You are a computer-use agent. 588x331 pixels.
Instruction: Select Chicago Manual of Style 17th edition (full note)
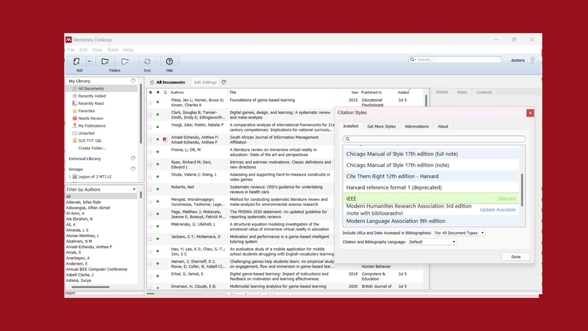(x=431, y=154)
